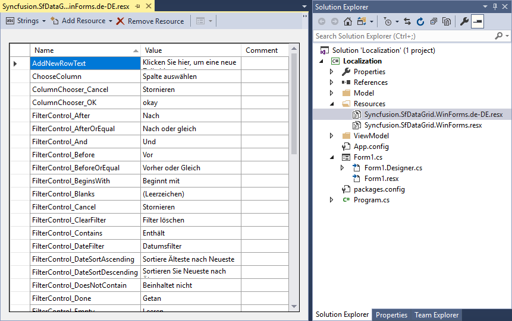Switch to the Team Explorer tab
Viewport: 512px width, 321px height.
click(x=436, y=315)
